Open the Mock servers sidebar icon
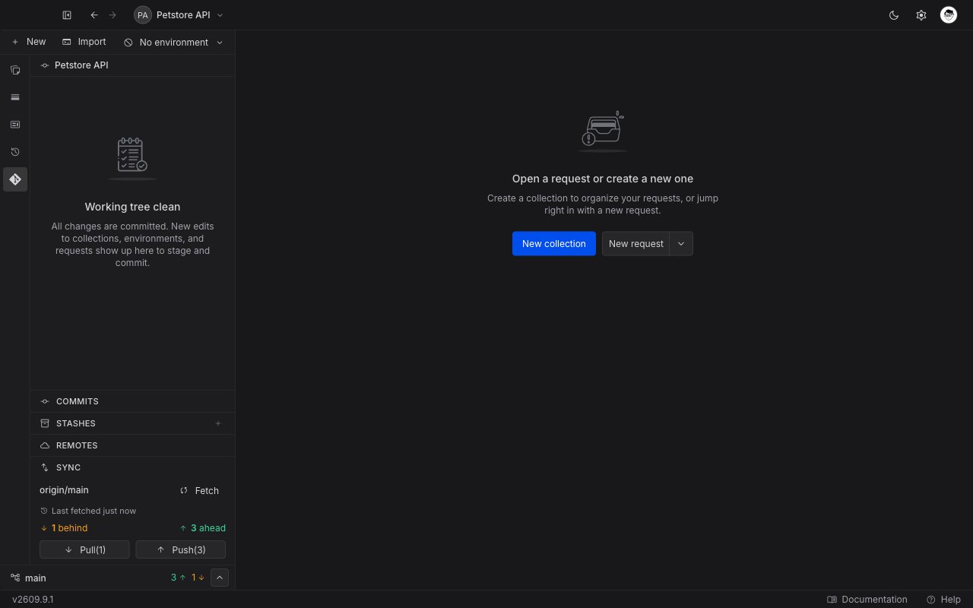 click(x=15, y=125)
